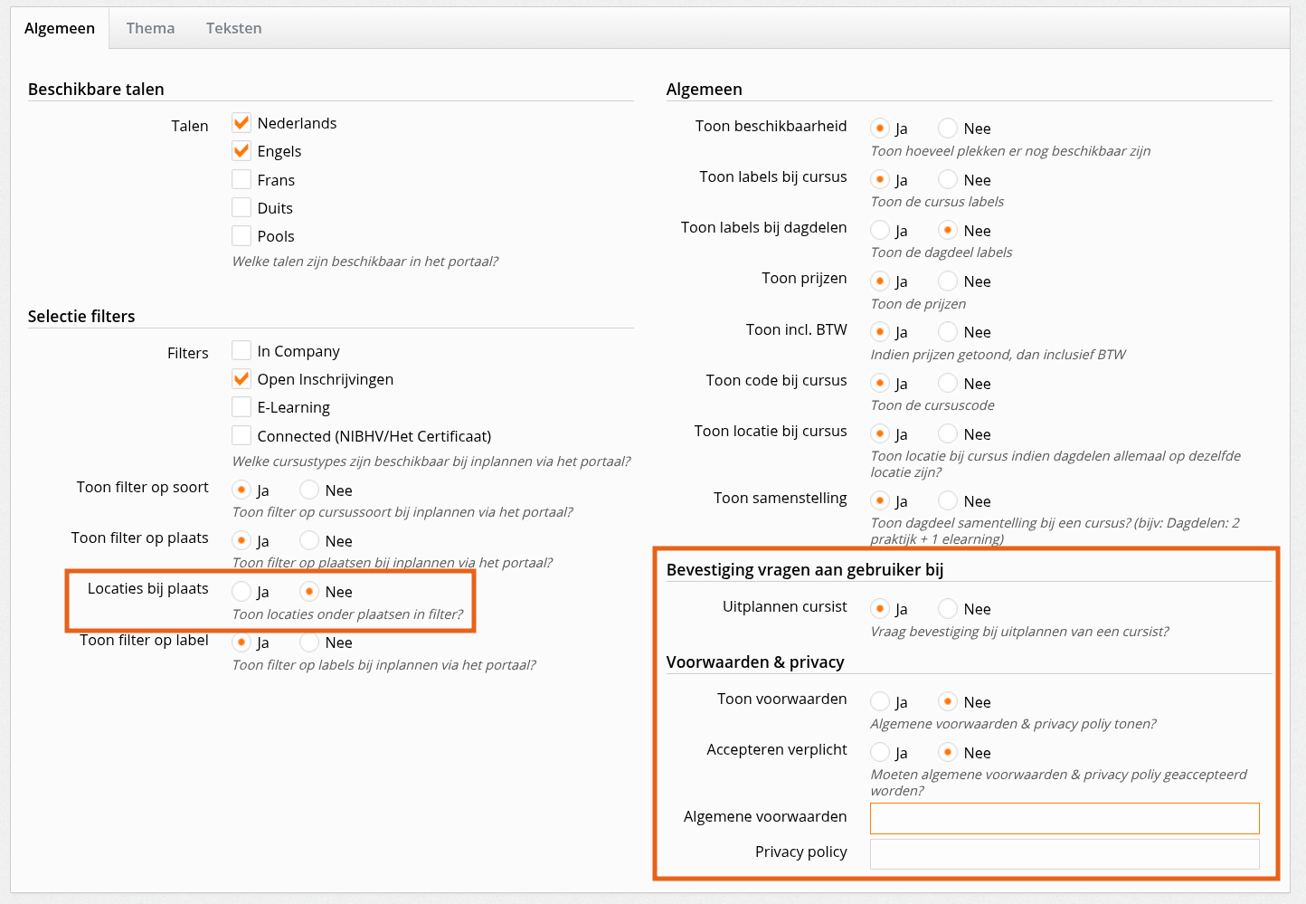Check the Duits language option
1306x904 pixels.
(x=241, y=207)
